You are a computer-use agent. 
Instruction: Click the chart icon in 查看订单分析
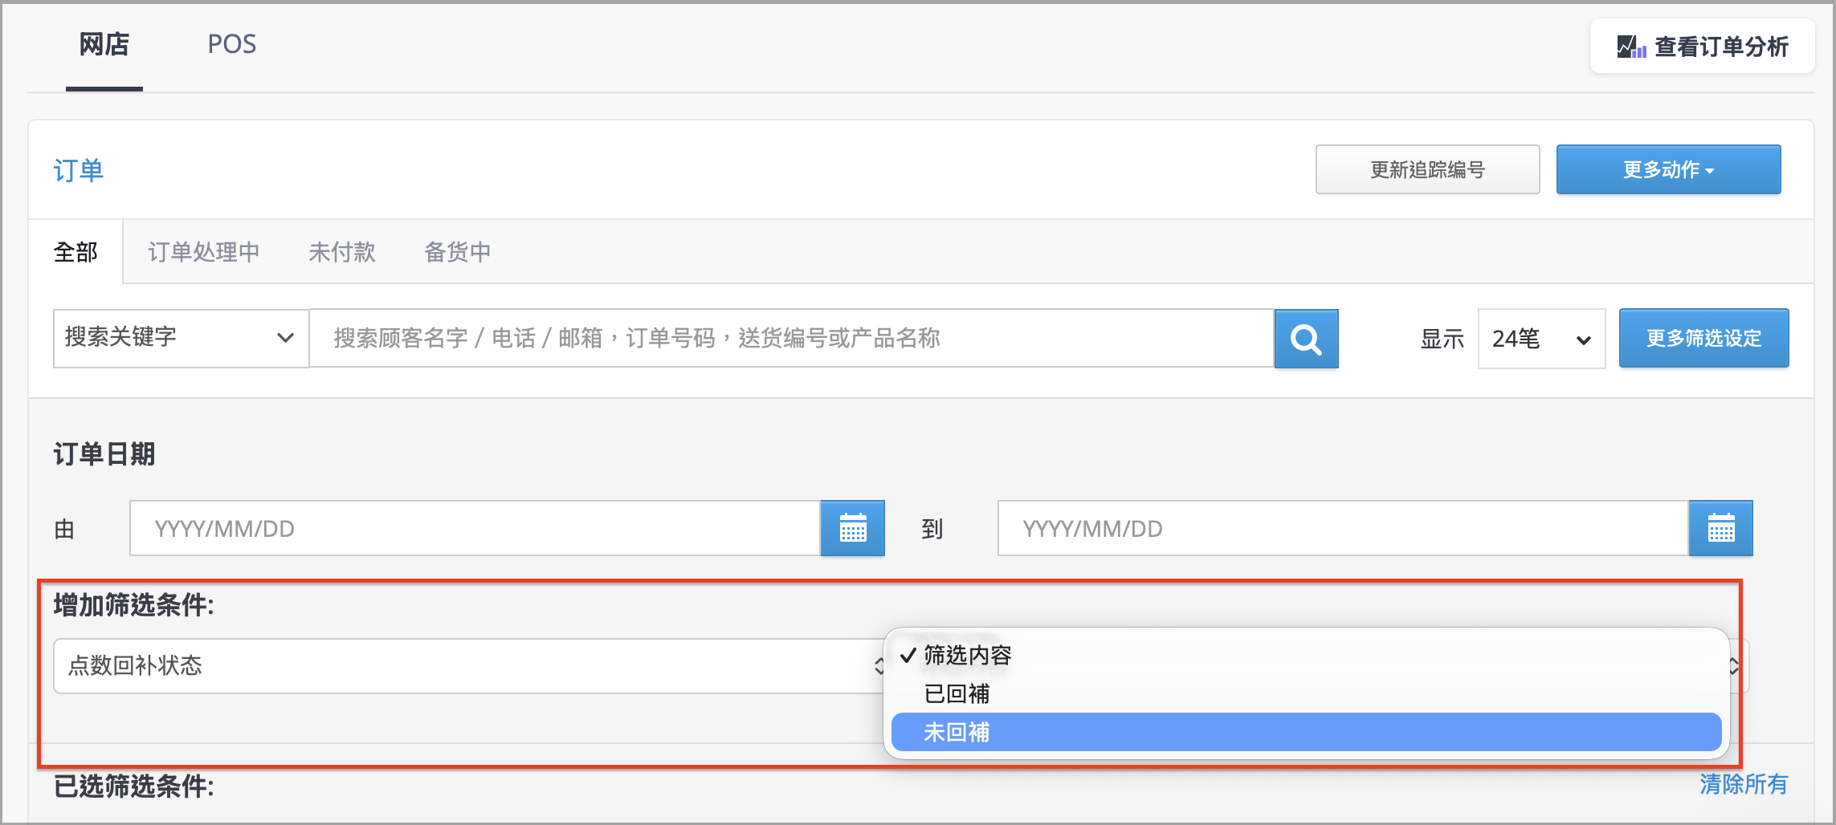1631,47
